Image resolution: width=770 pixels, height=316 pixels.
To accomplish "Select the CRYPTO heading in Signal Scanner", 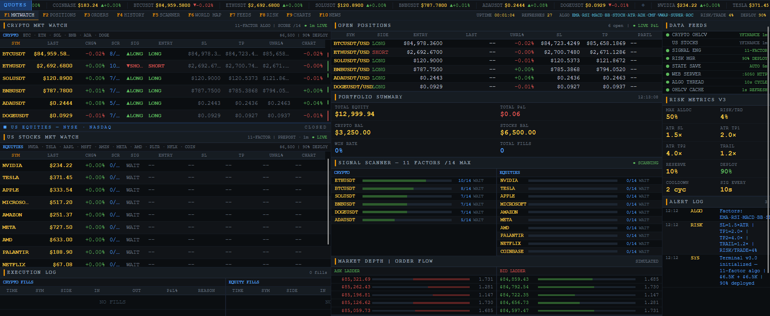I will [x=342, y=173].
